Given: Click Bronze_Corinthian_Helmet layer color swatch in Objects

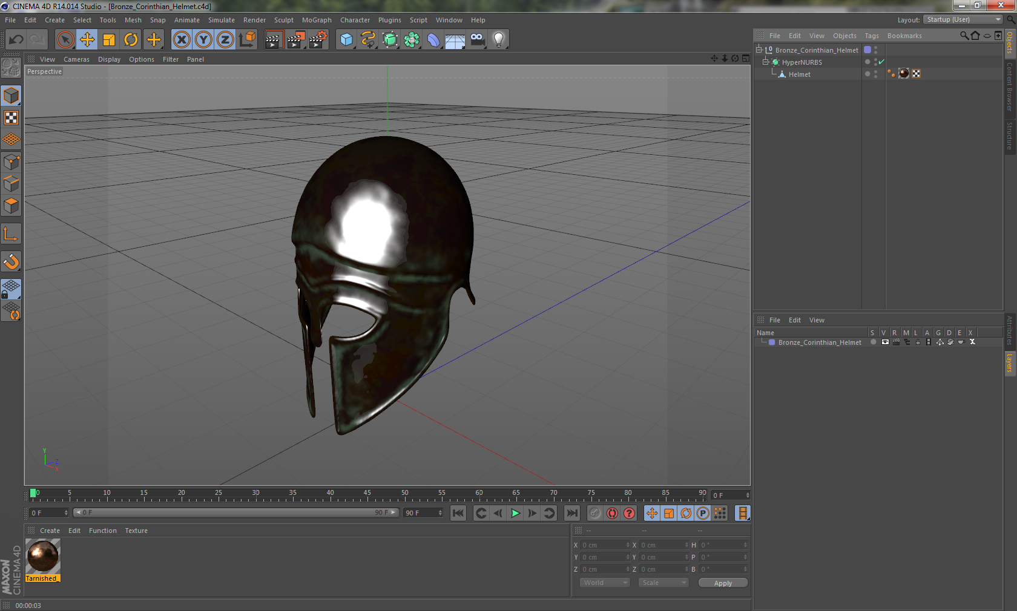Looking at the screenshot, I should [867, 50].
